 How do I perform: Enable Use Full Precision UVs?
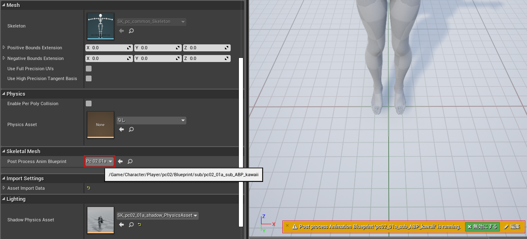(x=89, y=69)
